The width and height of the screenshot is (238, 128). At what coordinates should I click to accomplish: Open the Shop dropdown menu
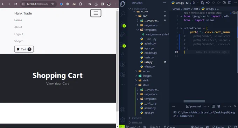click(x=19, y=41)
